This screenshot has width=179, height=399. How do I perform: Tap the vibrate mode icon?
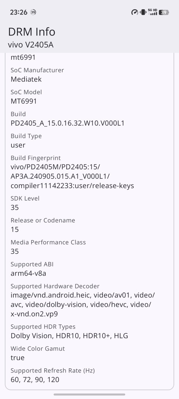click(x=143, y=12)
